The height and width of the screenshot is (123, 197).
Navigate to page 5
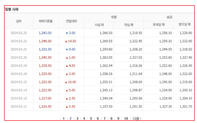pos(91,118)
